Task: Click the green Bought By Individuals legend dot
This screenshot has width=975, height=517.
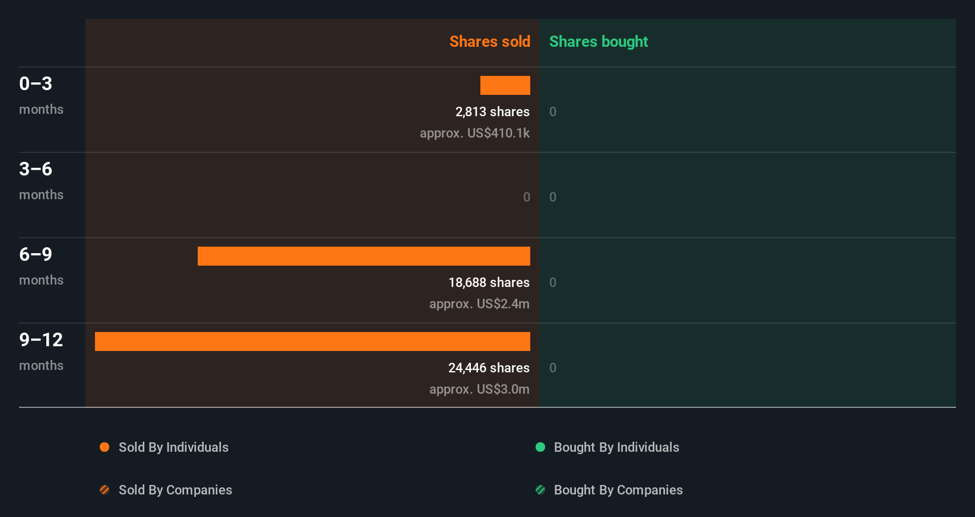Action: pos(540,447)
